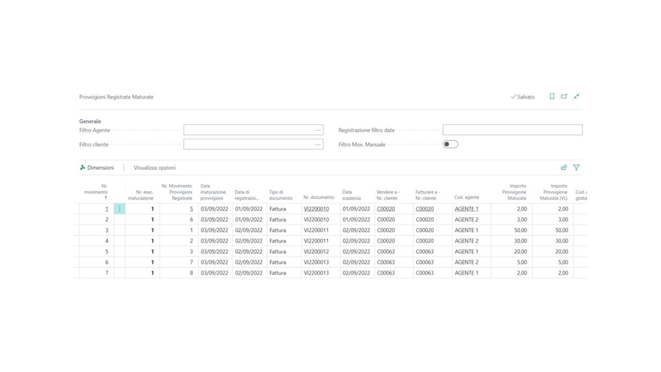The width and height of the screenshot is (661, 372).
Task: Click the Generale section heading
Action: [x=90, y=121]
